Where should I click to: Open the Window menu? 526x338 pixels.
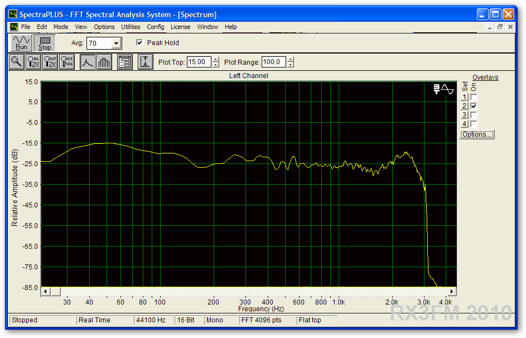pyautogui.click(x=207, y=27)
